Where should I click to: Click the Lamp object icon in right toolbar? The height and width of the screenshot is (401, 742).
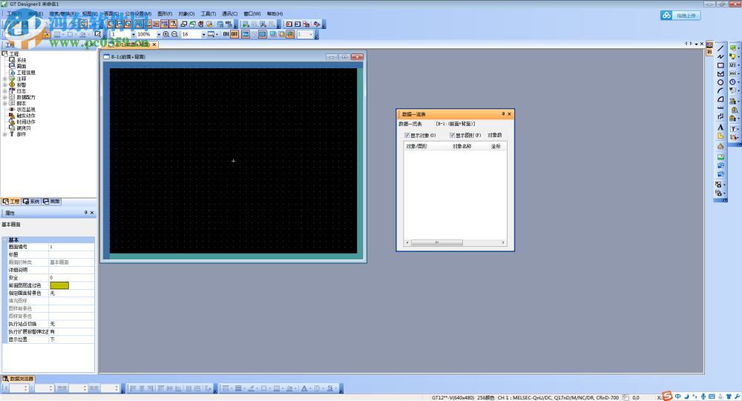[x=732, y=56]
